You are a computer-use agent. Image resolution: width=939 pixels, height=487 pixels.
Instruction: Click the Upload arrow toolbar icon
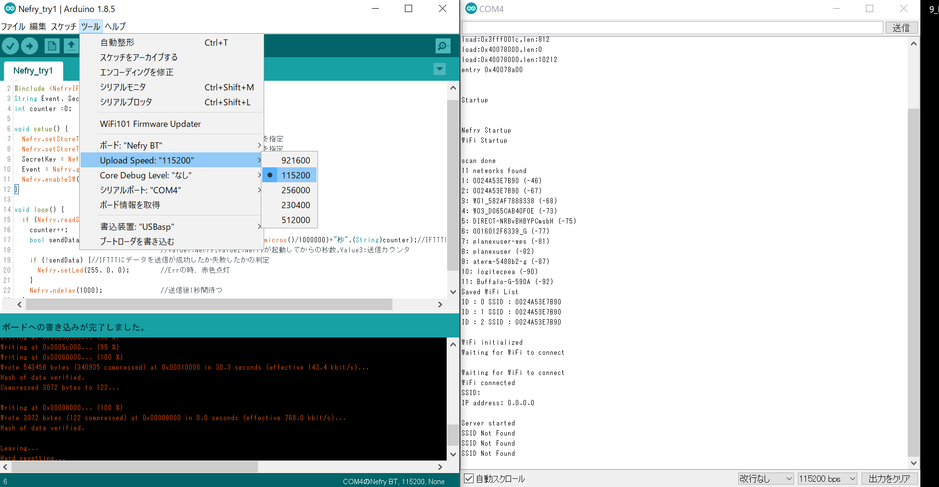[29, 46]
